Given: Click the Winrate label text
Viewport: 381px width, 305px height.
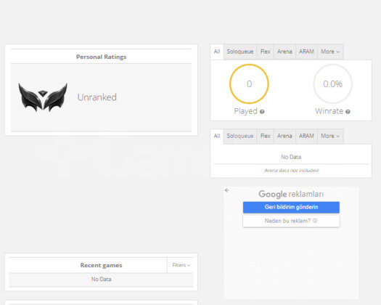Looking at the screenshot, I should point(329,111).
